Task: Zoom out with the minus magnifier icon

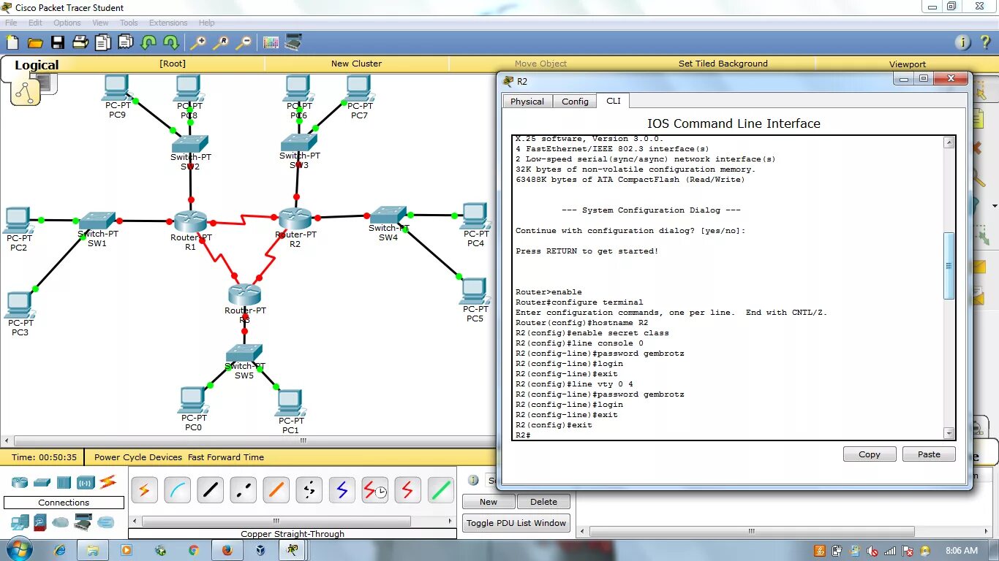Action: [x=244, y=42]
